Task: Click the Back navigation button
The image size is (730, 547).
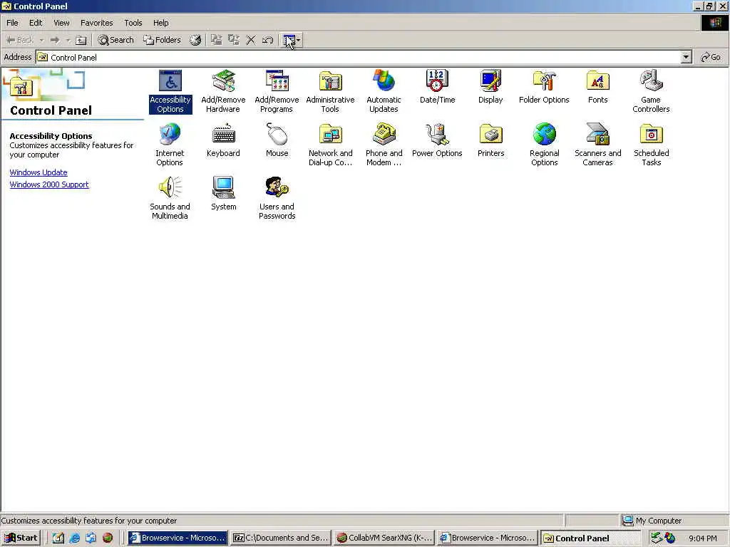Action: point(20,41)
